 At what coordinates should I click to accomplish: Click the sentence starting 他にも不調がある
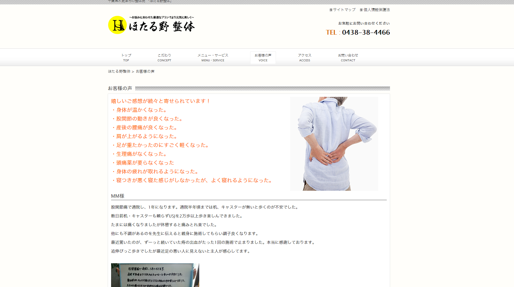click(x=185, y=234)
